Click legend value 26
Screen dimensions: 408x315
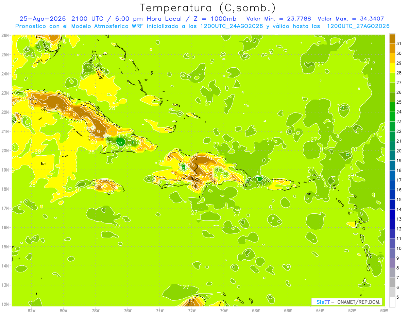click(x=399, y=92)
